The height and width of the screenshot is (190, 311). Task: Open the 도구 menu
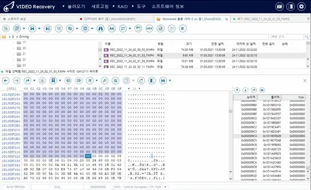pos(141,6)
